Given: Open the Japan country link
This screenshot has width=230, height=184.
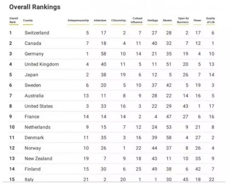Looking at the screenshot, I should point(31,75).
